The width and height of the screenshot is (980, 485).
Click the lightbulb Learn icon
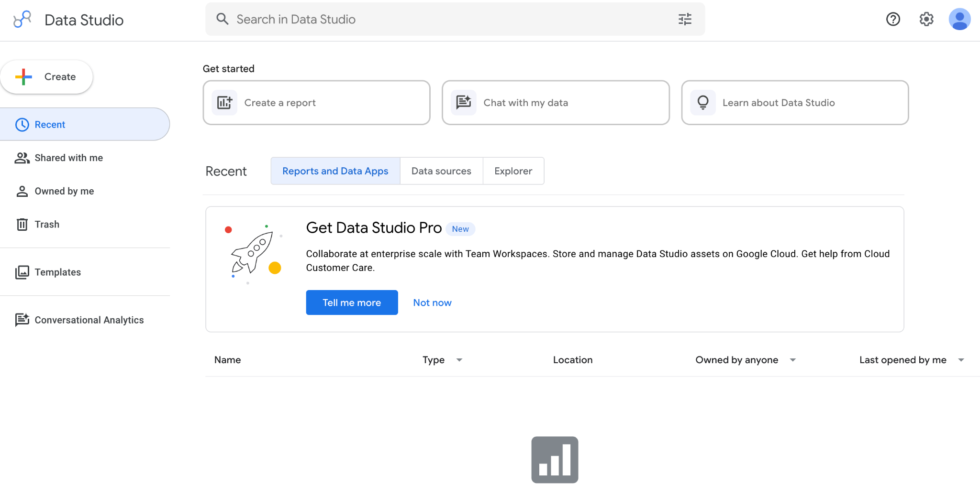[703, 103]
